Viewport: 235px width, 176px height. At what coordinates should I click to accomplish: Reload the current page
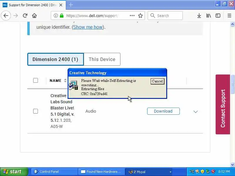(25, 16)
